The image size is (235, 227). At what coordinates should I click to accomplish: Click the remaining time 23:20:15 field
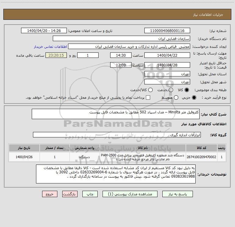pos(56,55)
